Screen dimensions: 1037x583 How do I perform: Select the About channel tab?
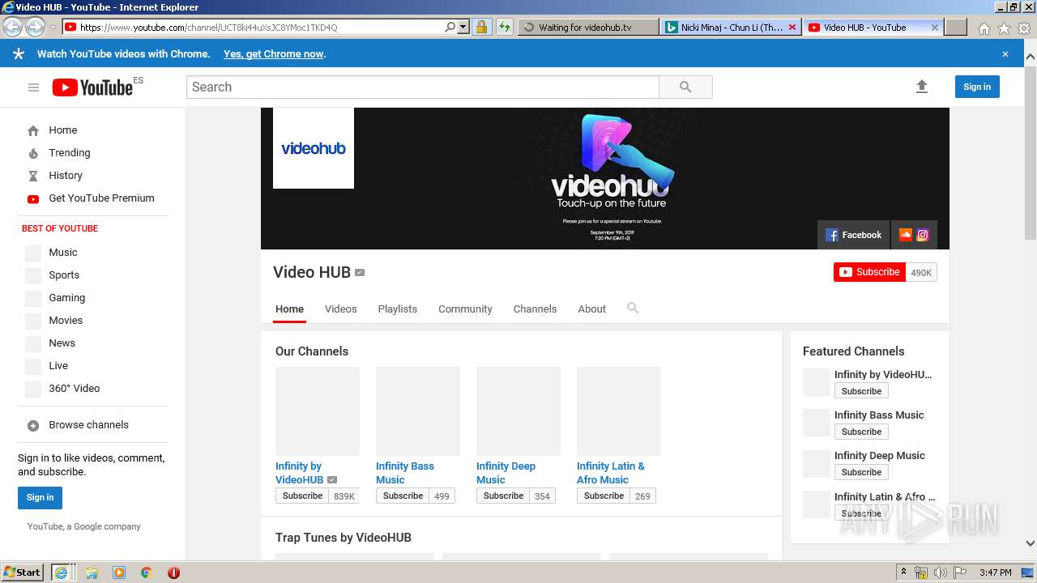[x=591, y=309]
